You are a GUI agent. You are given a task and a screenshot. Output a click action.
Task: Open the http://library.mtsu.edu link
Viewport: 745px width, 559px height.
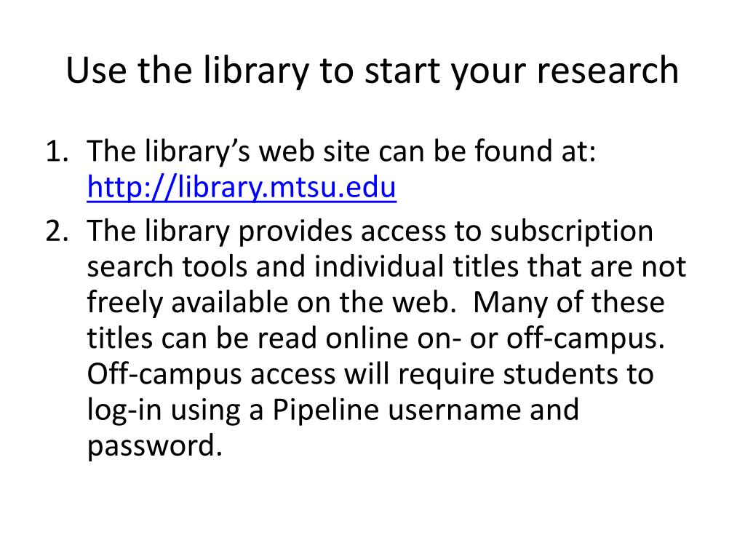click(242, 187)
